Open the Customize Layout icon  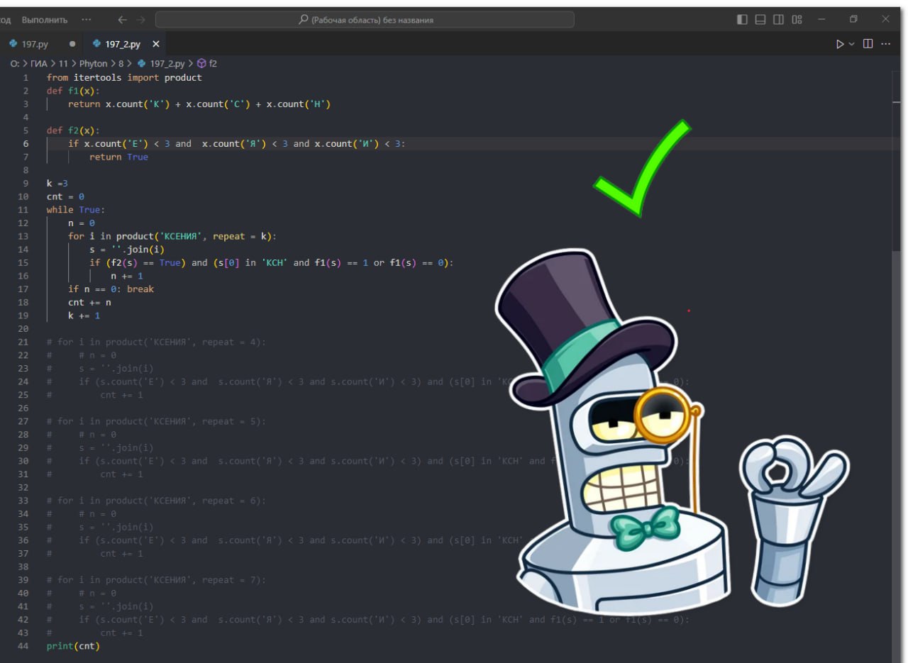click(x=797, y=20)
